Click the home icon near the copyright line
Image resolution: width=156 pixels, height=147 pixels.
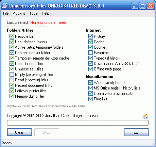point(146,116)
